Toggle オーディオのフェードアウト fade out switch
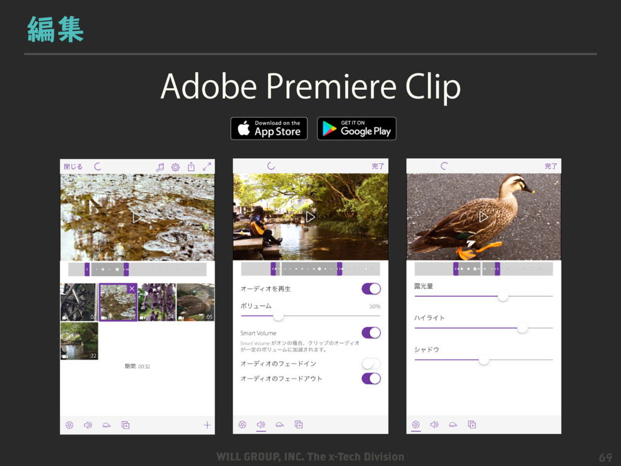Screen dimensions: 621x466 click(x=371, y=379)
